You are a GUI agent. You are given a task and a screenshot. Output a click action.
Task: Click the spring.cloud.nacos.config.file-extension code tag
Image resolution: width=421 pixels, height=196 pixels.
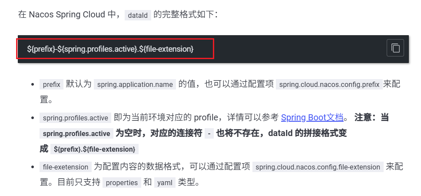(318, 167)
